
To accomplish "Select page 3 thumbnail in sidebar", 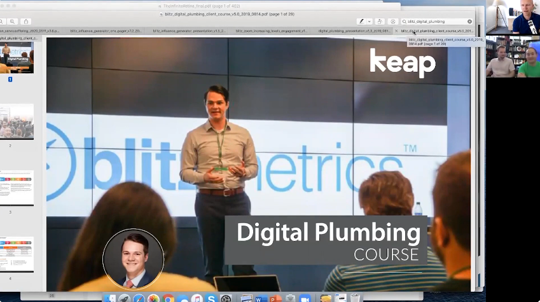I will (17, 188).
